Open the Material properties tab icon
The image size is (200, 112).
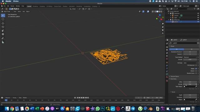click(x=167, y=77)
